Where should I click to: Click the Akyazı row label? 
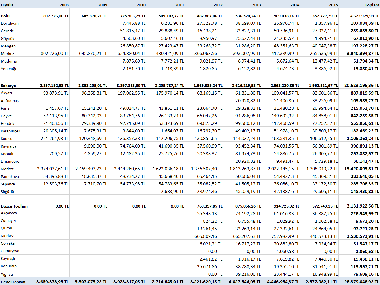[x=6, y=93]
